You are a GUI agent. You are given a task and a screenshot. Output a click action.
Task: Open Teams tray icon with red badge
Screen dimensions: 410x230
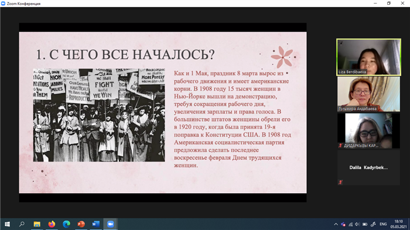343,224
